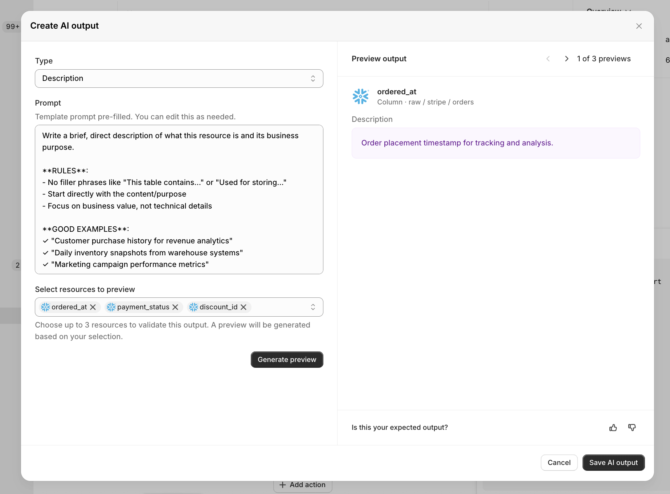Image resolution: width=670 pixels, height=494 pixels.
Task: Remove the ordered_at resource chip
Action: point(93,307)
